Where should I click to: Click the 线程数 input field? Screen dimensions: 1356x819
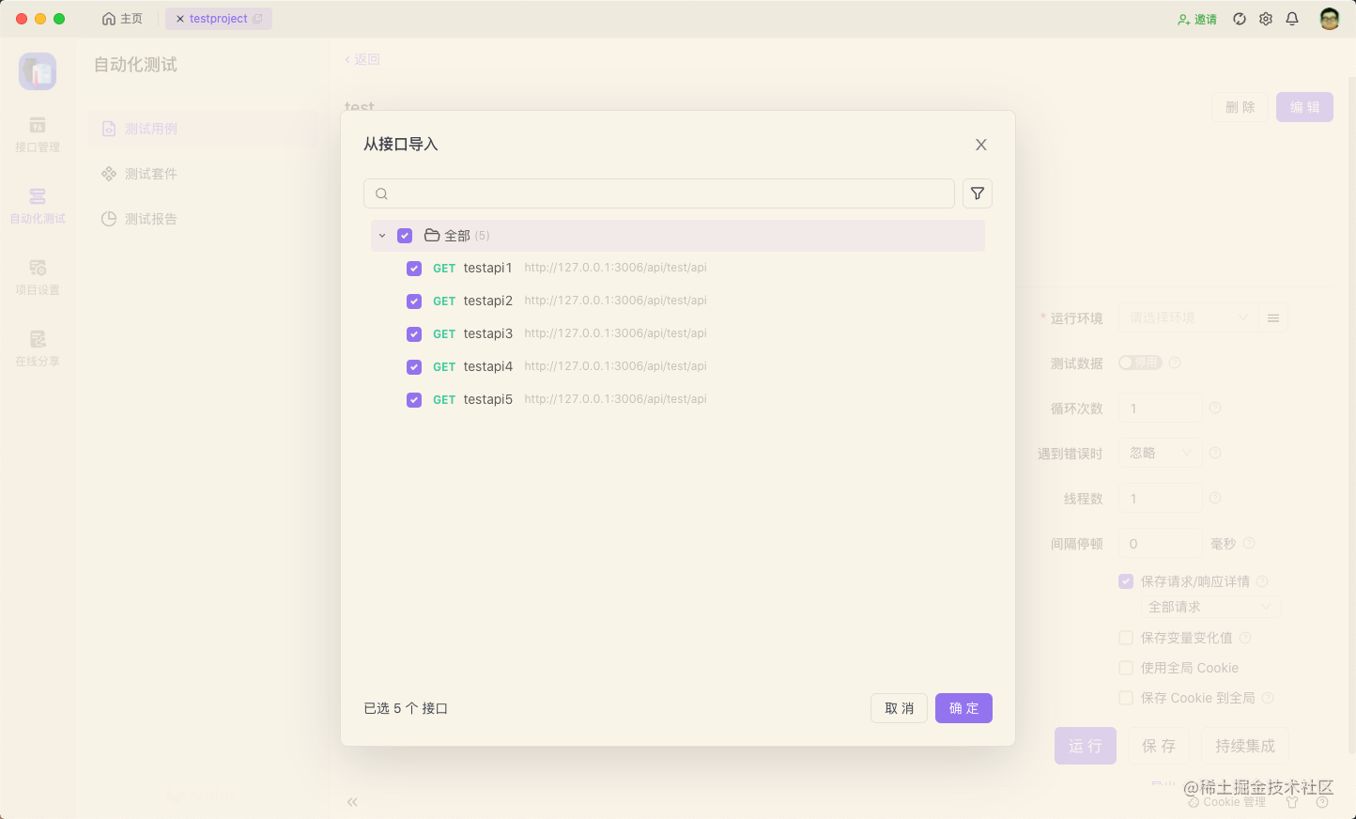[1161, 498]
